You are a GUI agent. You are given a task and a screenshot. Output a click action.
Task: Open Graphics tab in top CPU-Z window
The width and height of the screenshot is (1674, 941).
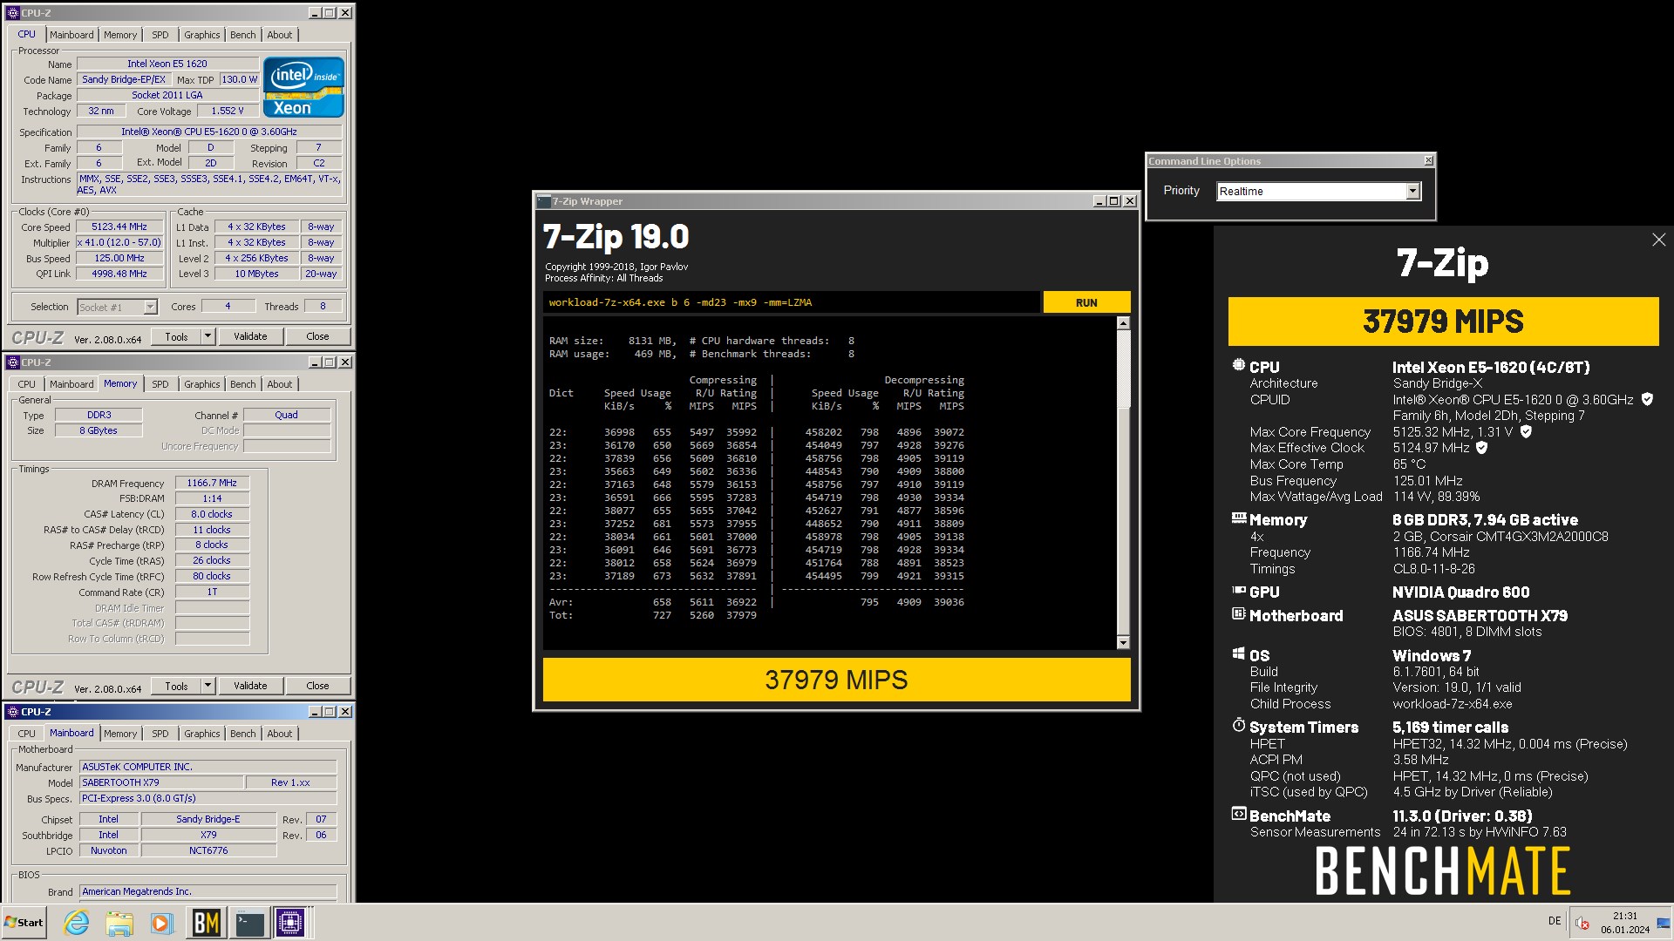click(x=202, y=35)
